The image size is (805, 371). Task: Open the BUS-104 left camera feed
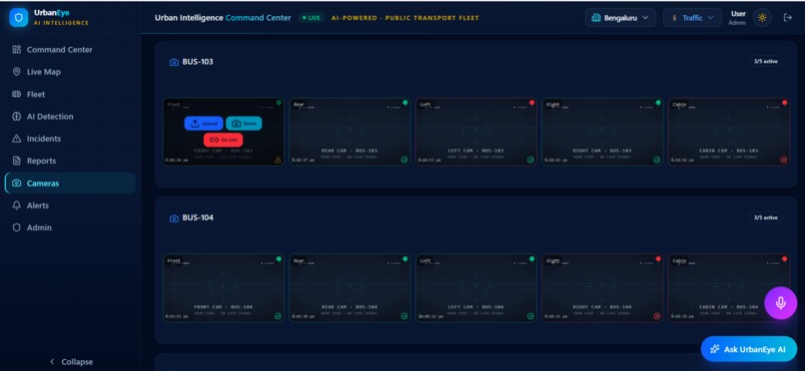click(476, 288)
